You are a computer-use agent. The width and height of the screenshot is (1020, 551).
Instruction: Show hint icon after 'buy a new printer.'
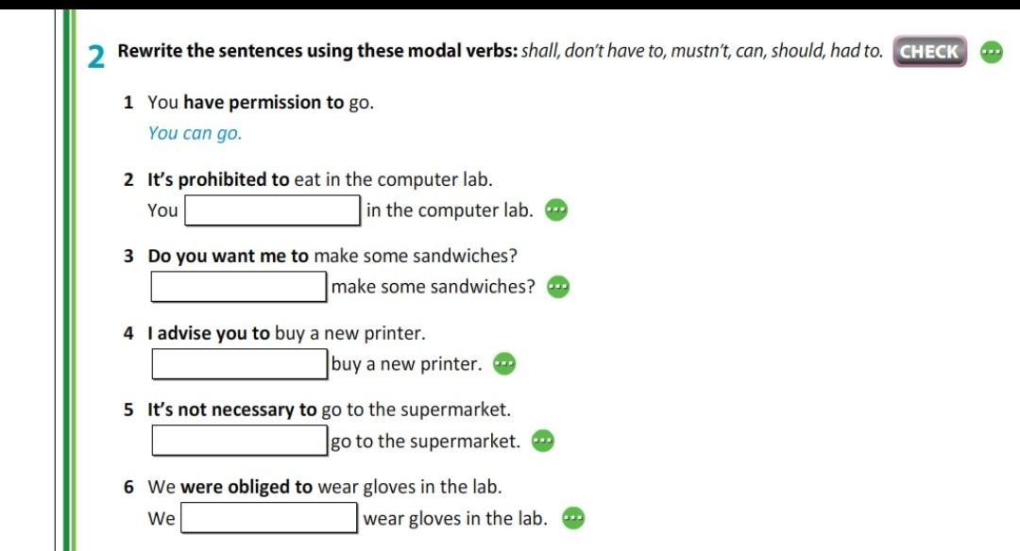pyautogui.click(x=505, y=364)
